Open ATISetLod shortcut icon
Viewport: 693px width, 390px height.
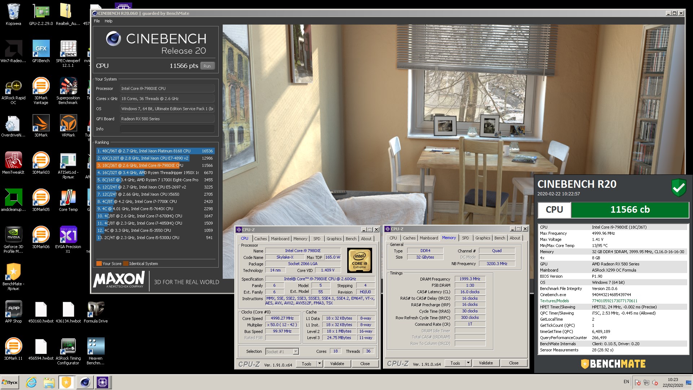68,165
